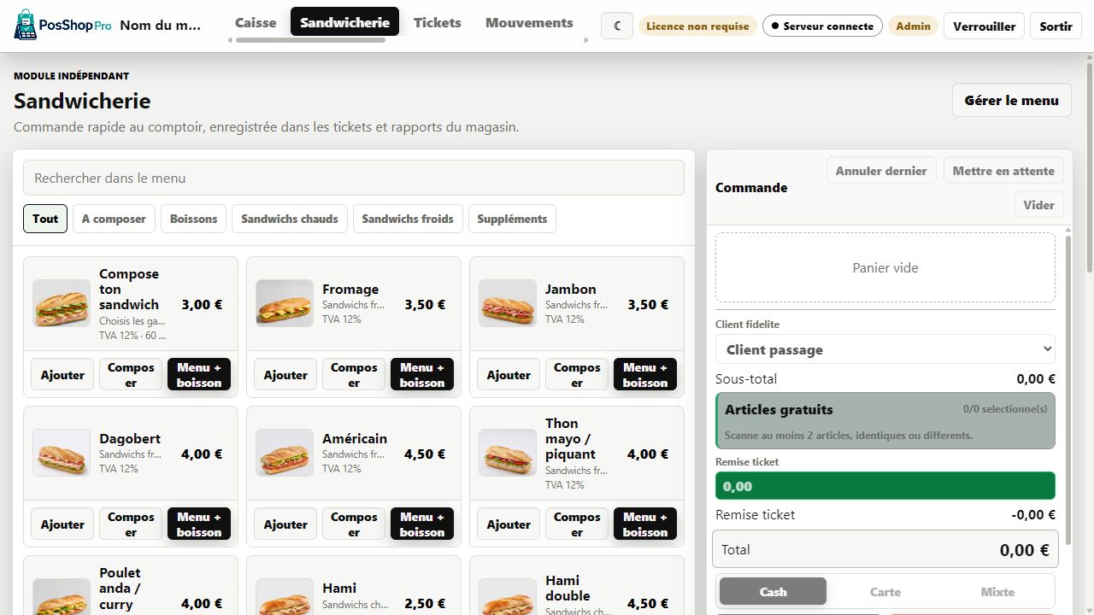Click the Fromage sandwich image
This screenshot has width=1094, height=615.
285,303
